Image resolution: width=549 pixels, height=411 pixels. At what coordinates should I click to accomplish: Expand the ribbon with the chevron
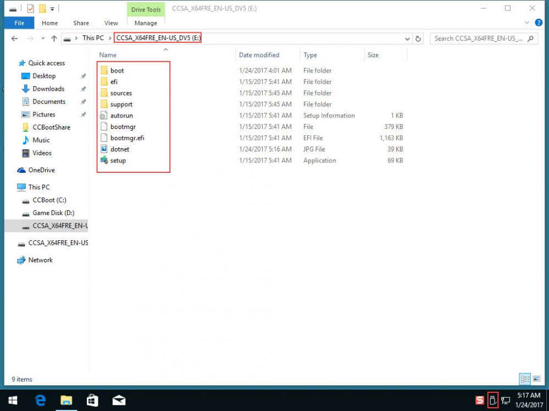tap(526, 23)
